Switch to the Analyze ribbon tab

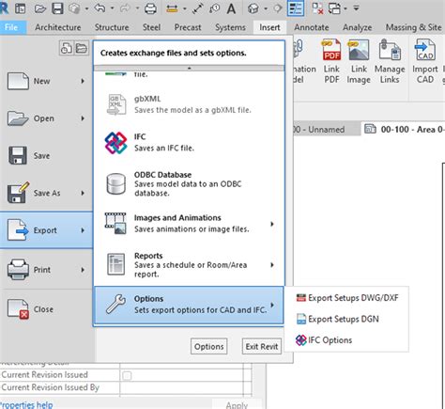(357, 27)
